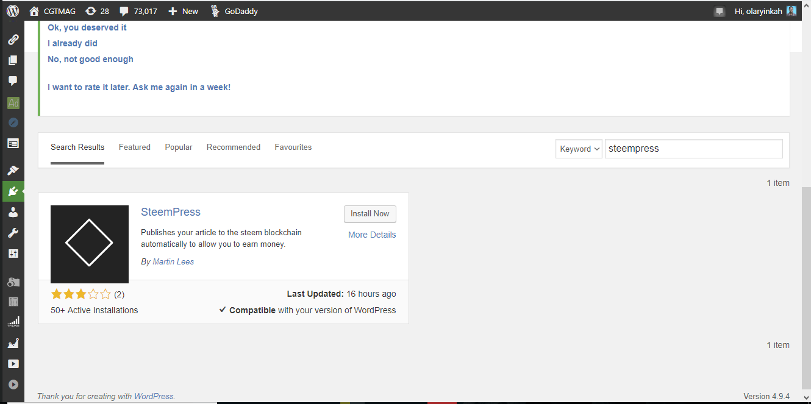
Task: Click the star rating of SteemPress
Action: [81, 294]
